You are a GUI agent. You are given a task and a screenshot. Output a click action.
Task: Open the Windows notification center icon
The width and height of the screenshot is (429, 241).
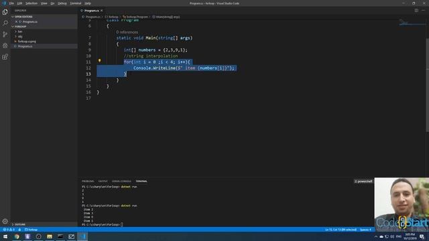click(422, 236)
